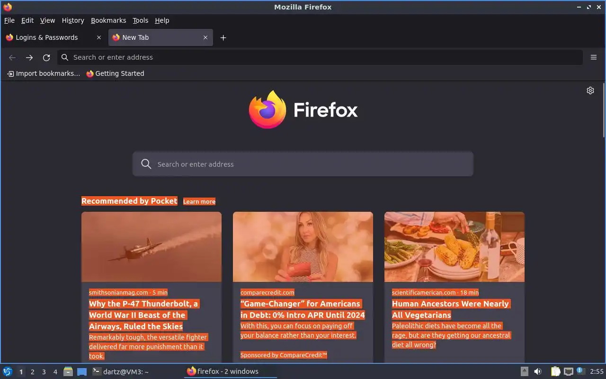Open the P-47 Thunderbolt airplane thumbnail
606x379 pixels.
click(151, 247)
